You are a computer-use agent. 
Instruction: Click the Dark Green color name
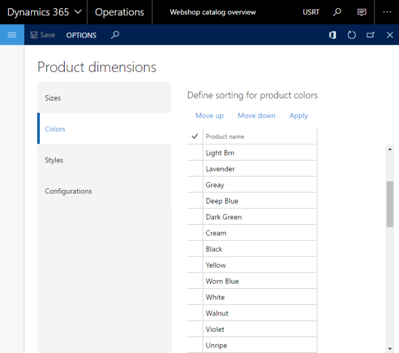(x=224, y=217)
